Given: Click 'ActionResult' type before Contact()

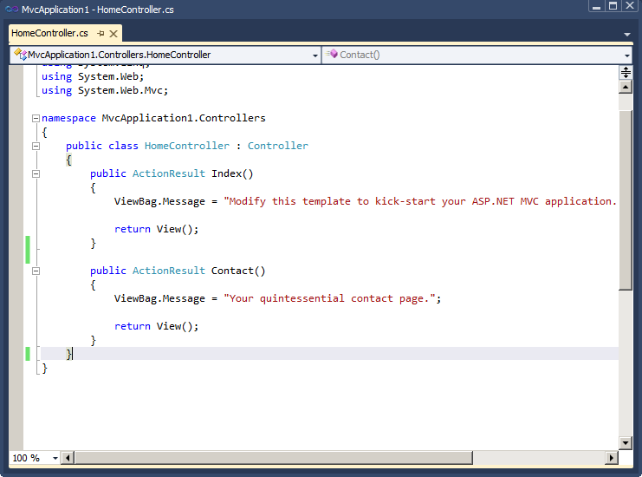Looking at the screenshot, I should coord(168,271).
